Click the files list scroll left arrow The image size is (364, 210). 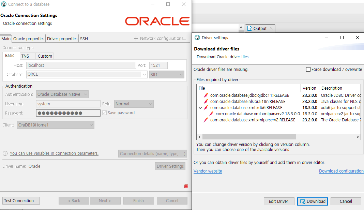(199, 137)
